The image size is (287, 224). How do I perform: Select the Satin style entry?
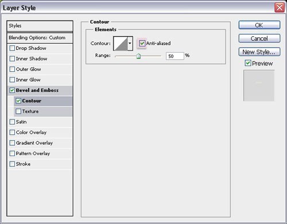[40, 122]
